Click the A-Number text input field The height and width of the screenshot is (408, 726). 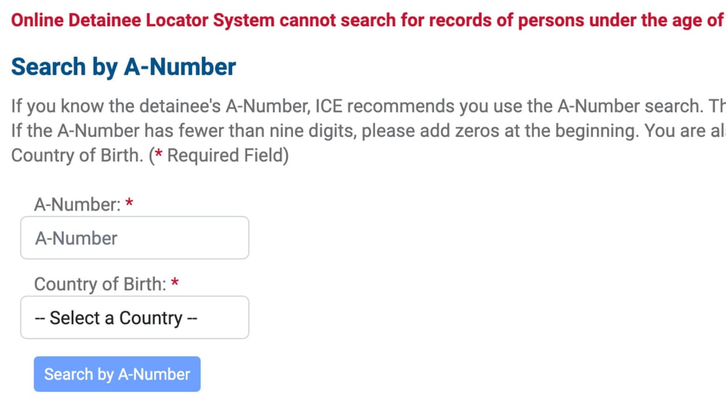pyautogui.click(x=134, y=238)
